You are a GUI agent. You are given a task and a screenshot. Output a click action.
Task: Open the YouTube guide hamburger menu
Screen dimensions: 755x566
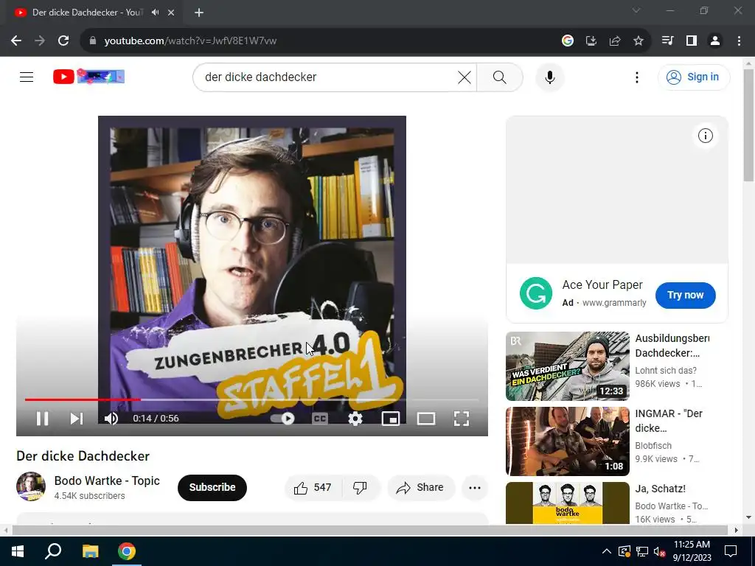pos(27,77)
